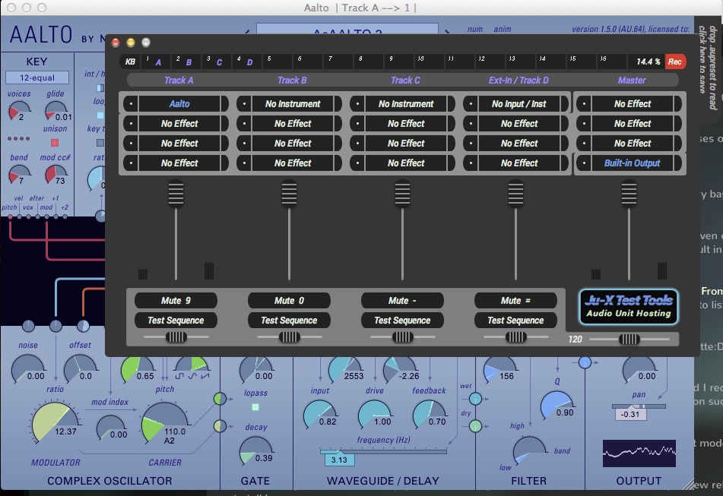This screenshot has height=496, width=723.
Task: Toggle bypass dot beside Master top No Effect
Action: pos(584,103)
